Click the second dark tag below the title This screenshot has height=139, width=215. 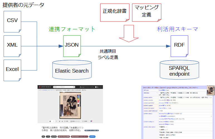[x=48, y=136]
